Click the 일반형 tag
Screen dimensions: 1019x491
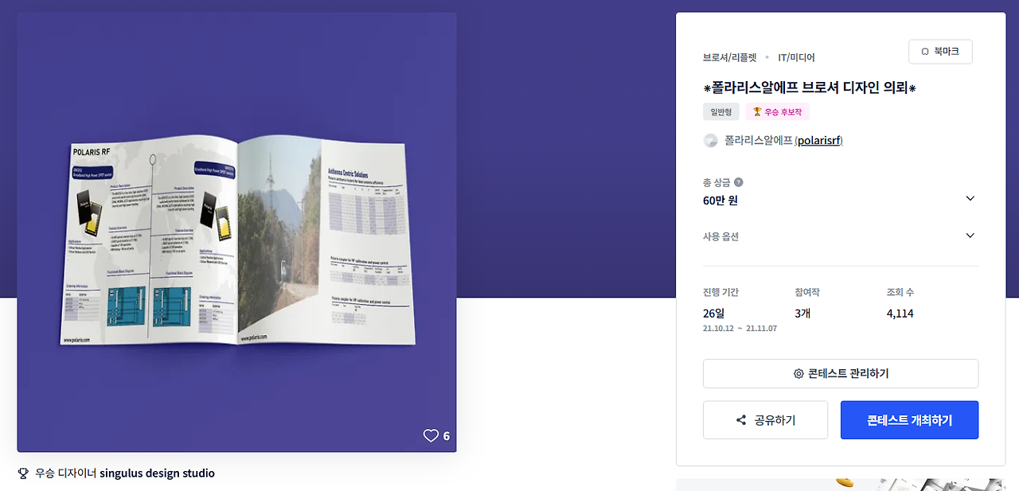(721, 112)
